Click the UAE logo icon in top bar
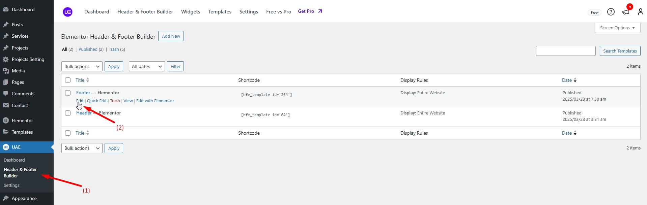The height and width of the screenshot is (205, 647). pyautogui.click(x=67, y=12)
